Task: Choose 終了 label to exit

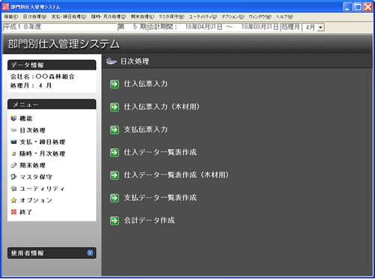Action: [26, 212]
